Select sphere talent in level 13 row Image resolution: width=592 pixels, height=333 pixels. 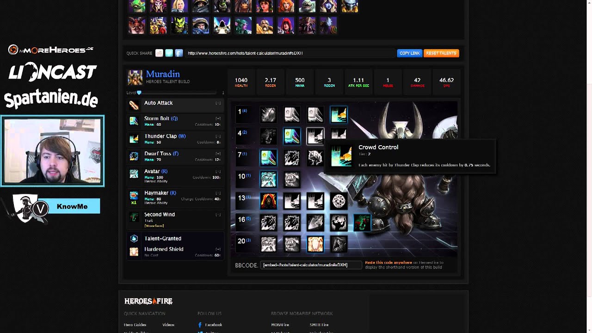tap(339, 201)
